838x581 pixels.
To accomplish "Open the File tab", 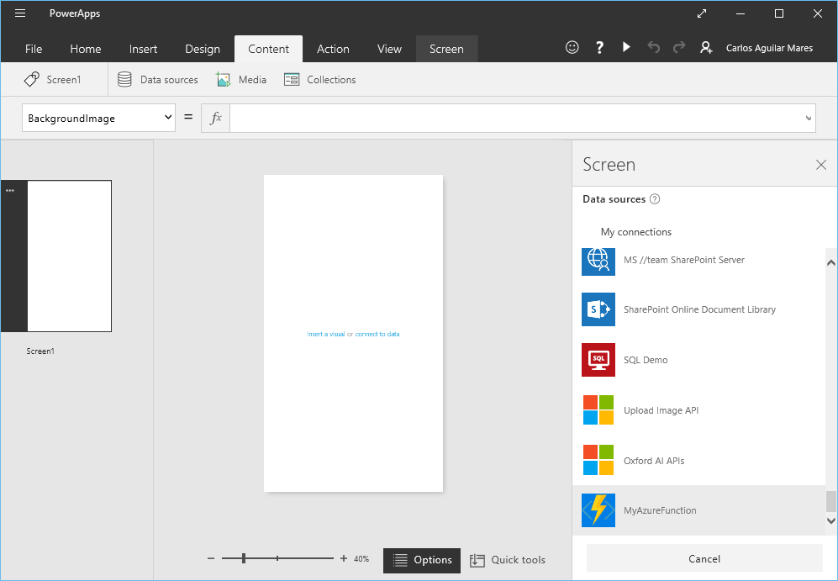I will click(34, 49).
